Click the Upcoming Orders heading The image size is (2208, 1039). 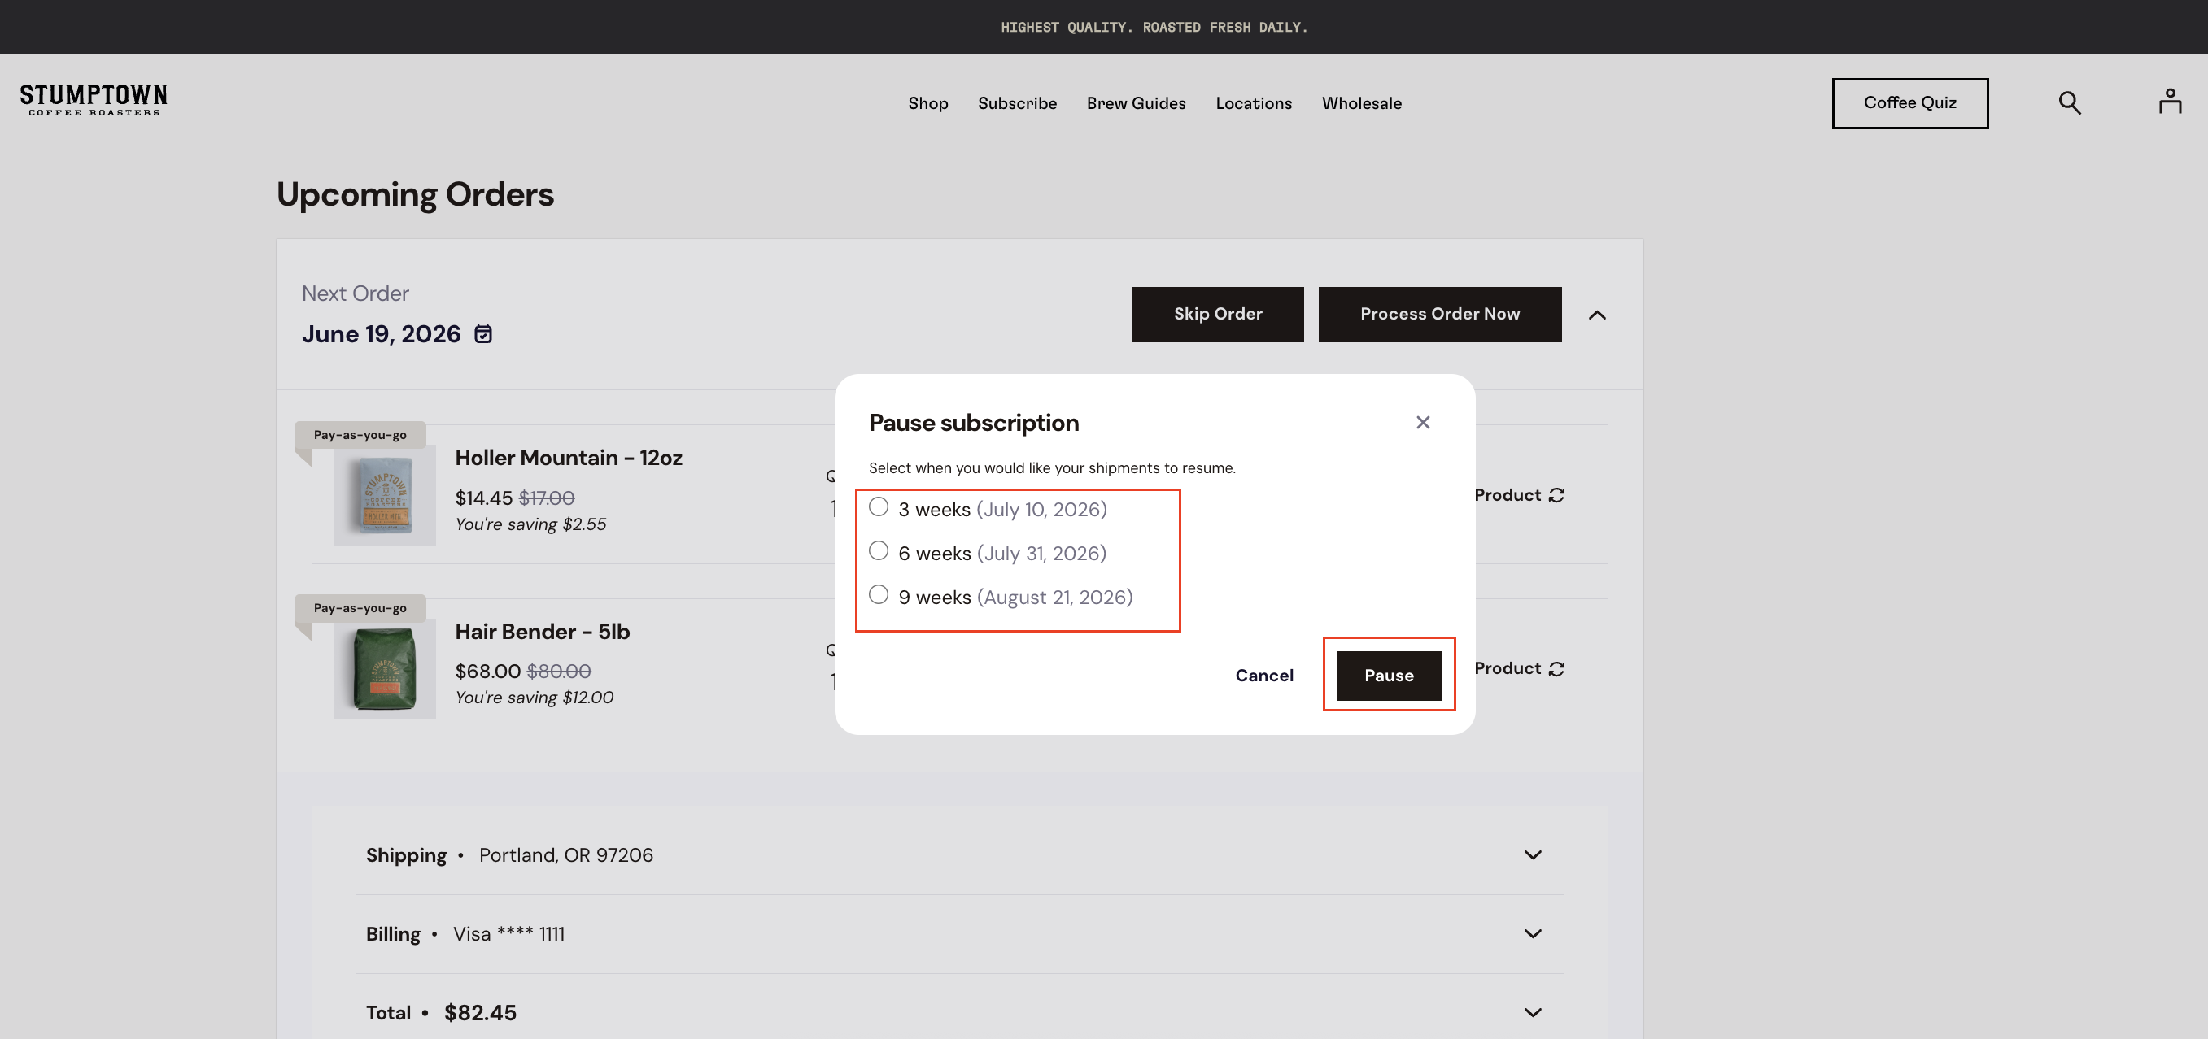[415, 194]
